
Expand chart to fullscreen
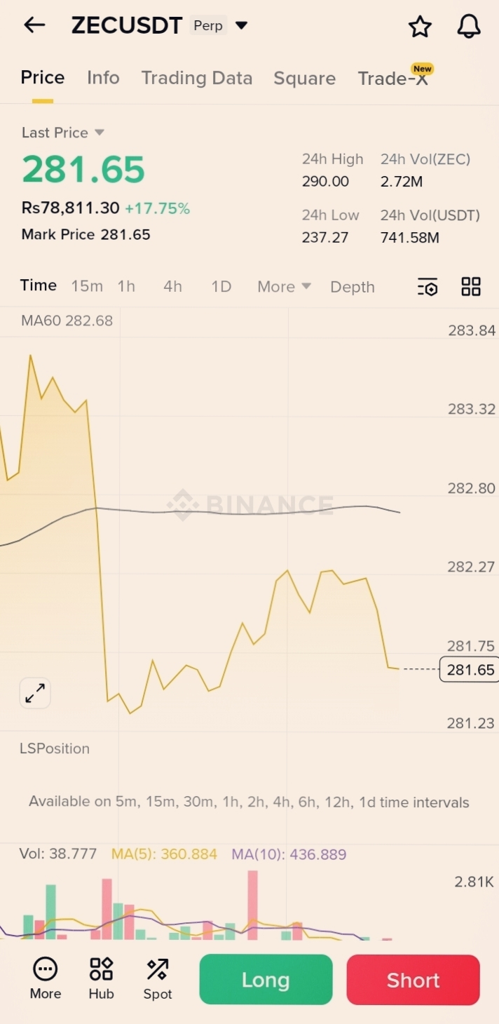click(x=34, y=694)
